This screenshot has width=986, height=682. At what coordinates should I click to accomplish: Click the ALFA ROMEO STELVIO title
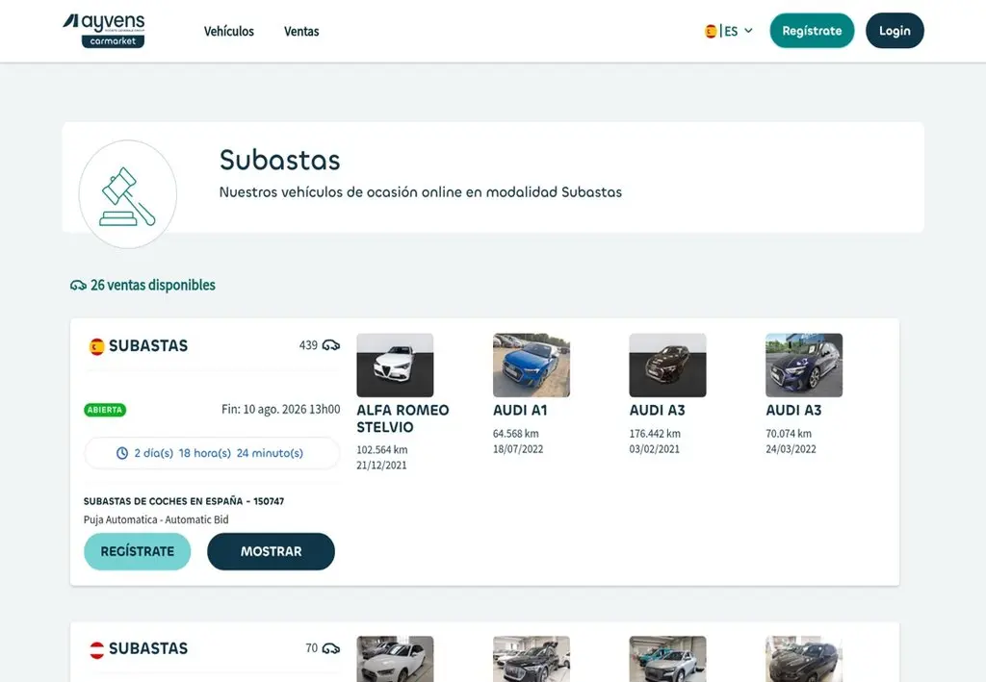click(x=402, y=418)
